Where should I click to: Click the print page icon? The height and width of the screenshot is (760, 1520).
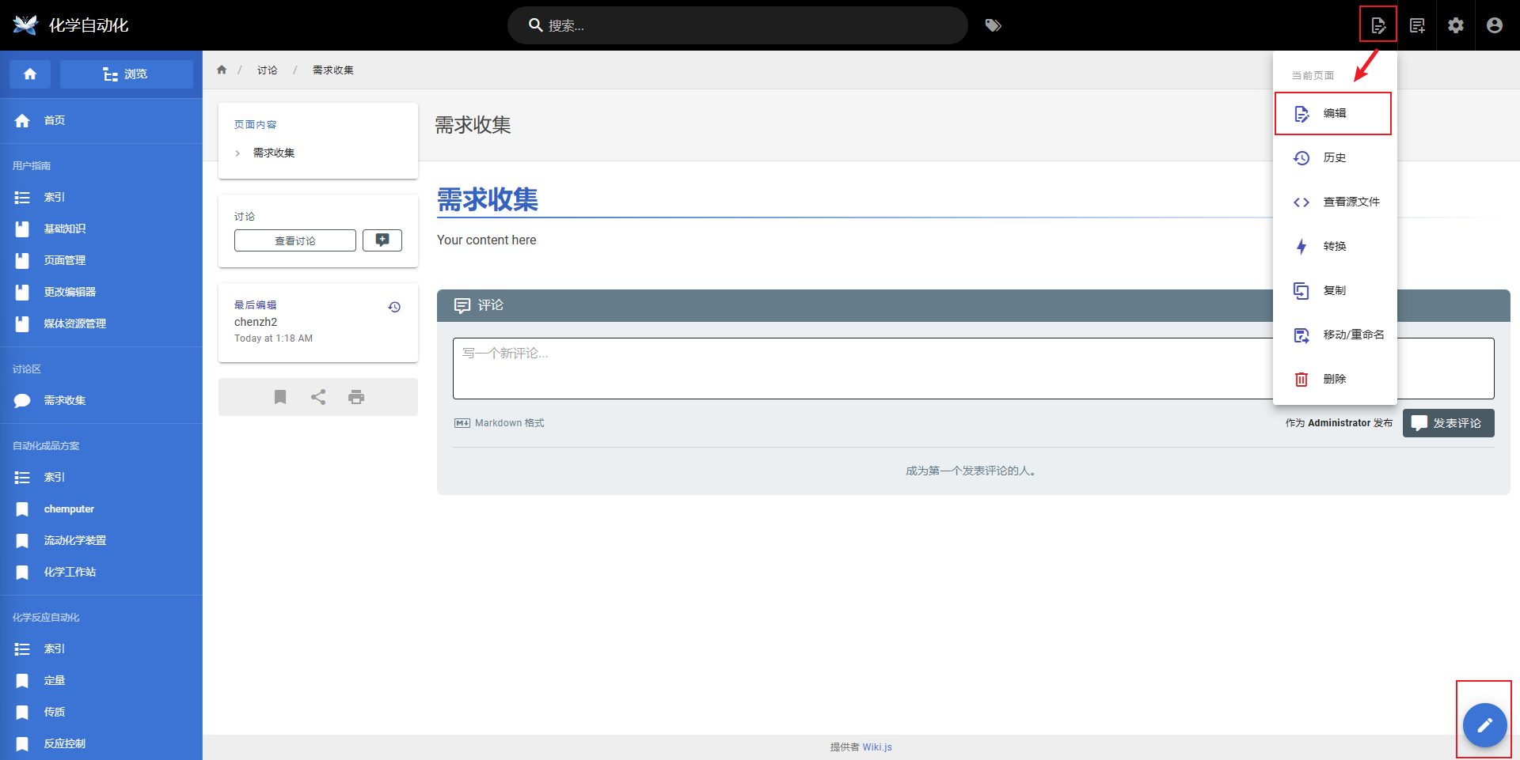pyautogui.click(x=356, y=397)
